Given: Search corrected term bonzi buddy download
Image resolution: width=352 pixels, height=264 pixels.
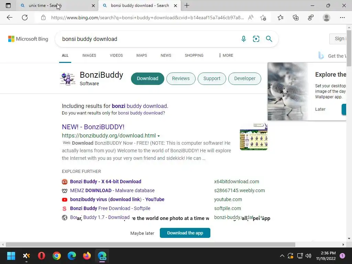Looking at the screenshot, I should (140, 106).
